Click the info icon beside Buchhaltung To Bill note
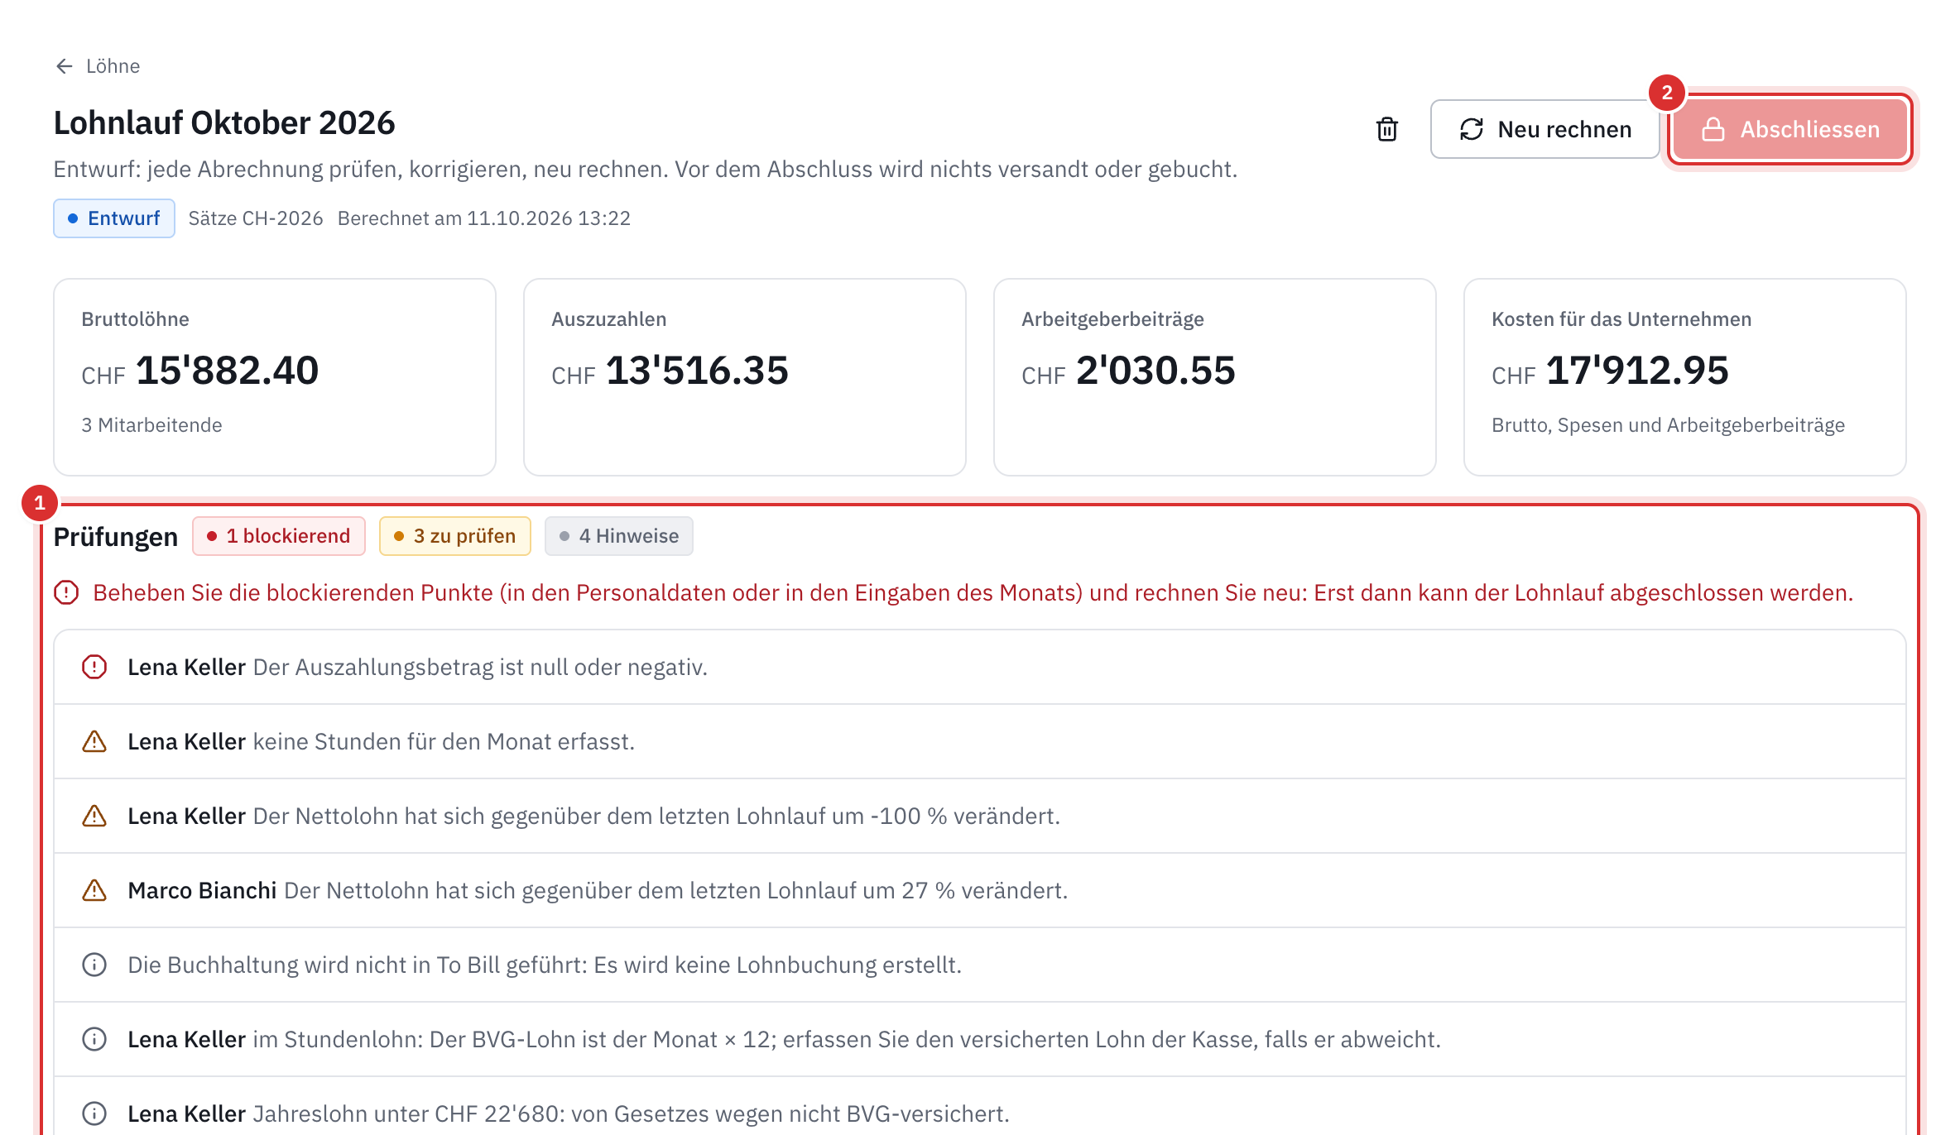Viewport: 1960px width, 1135px height. click(x=94, y=965)
